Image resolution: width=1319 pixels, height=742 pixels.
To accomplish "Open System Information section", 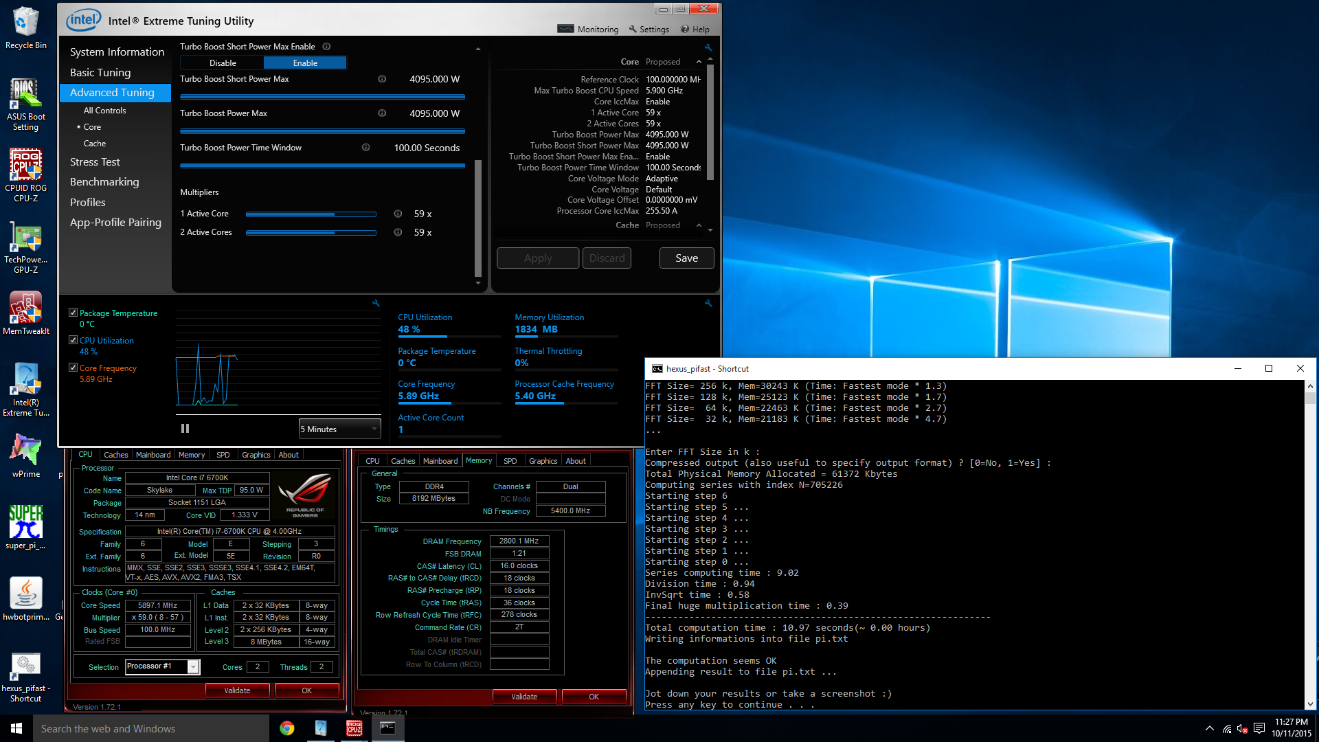I will 117,52.
